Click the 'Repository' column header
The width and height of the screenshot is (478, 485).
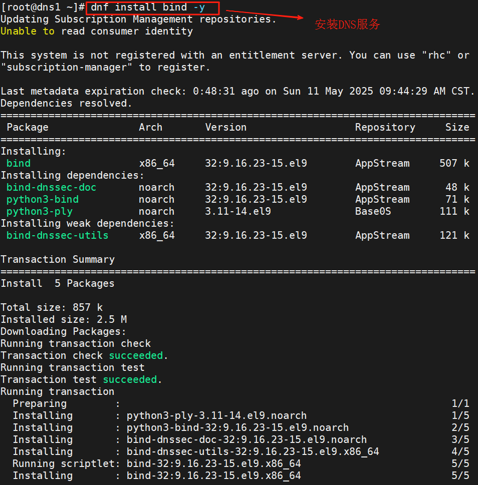point(385,128)
